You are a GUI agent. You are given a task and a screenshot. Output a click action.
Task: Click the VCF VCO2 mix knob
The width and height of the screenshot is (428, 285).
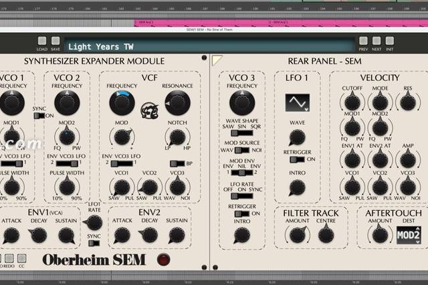pos(149,188)
